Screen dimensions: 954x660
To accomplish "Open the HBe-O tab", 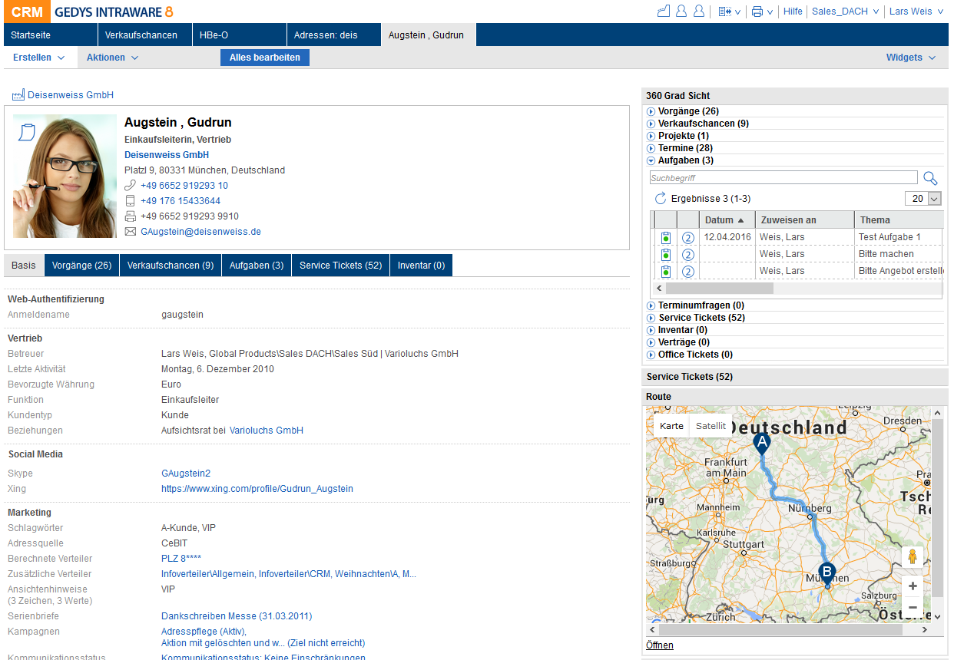I will 240,35.
